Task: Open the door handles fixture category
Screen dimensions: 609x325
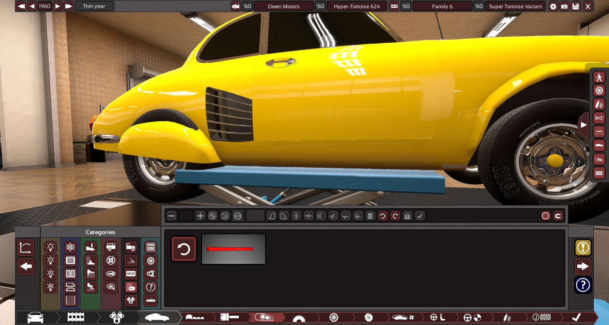Action: [x=131, y=287]
